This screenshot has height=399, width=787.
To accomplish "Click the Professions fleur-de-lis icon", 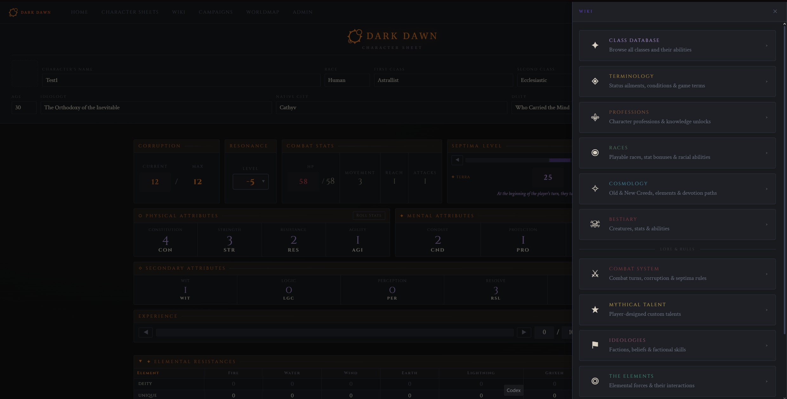I will [595, 117].
